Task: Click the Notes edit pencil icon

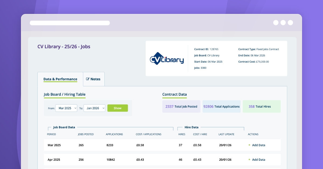Action: coord(87,79)
